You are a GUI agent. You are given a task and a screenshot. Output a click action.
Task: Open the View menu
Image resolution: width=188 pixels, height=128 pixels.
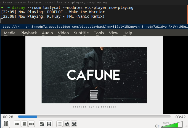point(114,33)
